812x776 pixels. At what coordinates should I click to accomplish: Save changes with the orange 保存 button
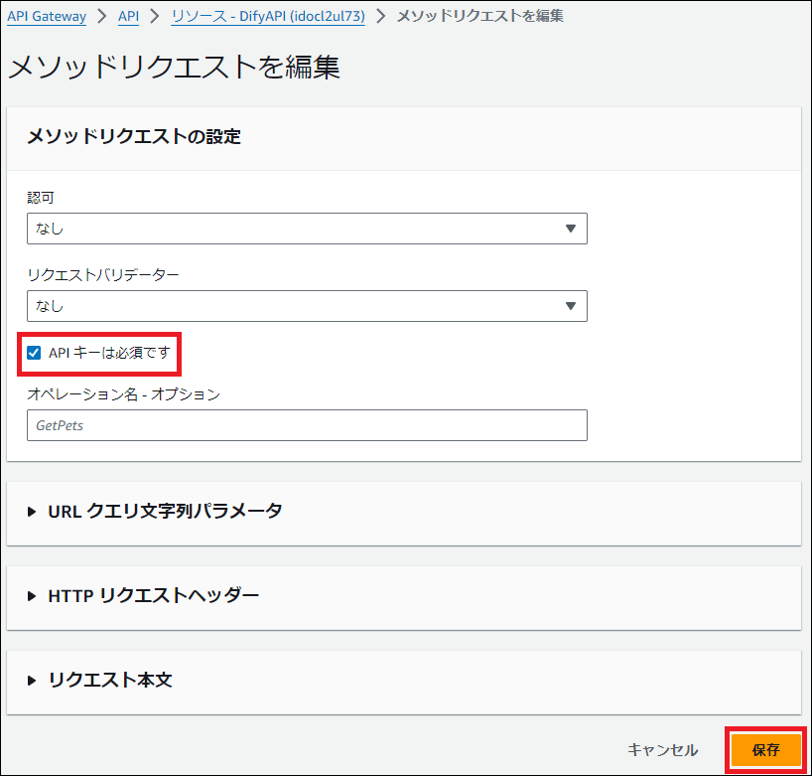765,750
